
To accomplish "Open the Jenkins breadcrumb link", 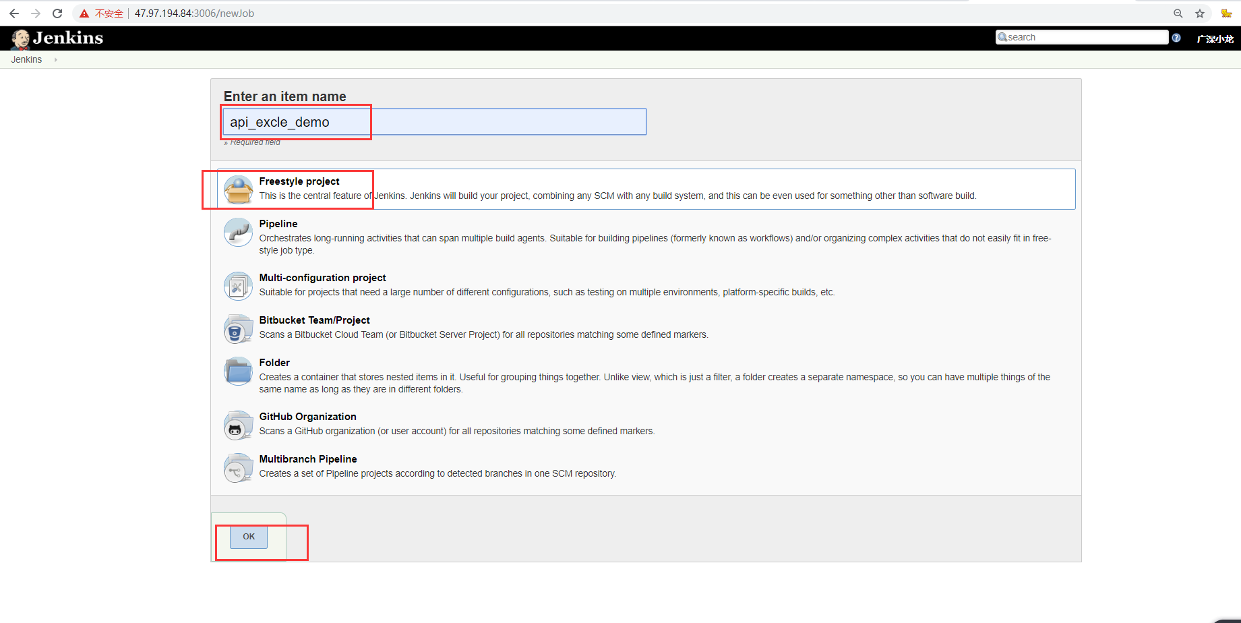I will (26, 59).
